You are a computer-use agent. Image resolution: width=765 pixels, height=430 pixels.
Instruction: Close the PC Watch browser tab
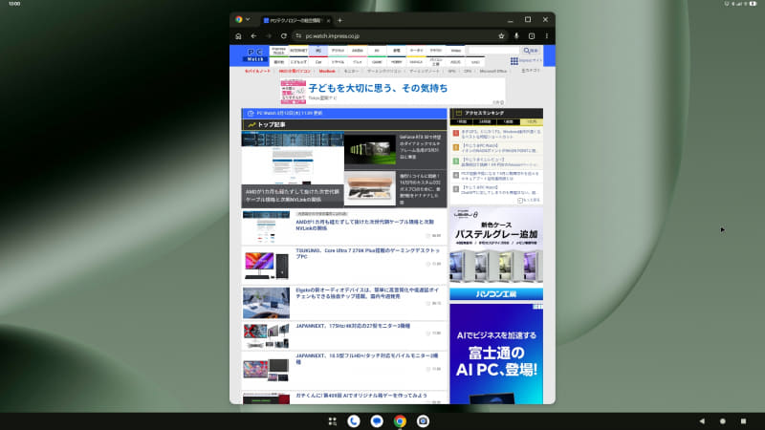coord(328,20)
